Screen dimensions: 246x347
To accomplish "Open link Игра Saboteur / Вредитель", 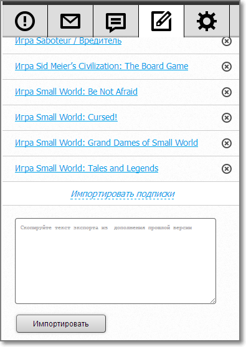I will 68,41.
